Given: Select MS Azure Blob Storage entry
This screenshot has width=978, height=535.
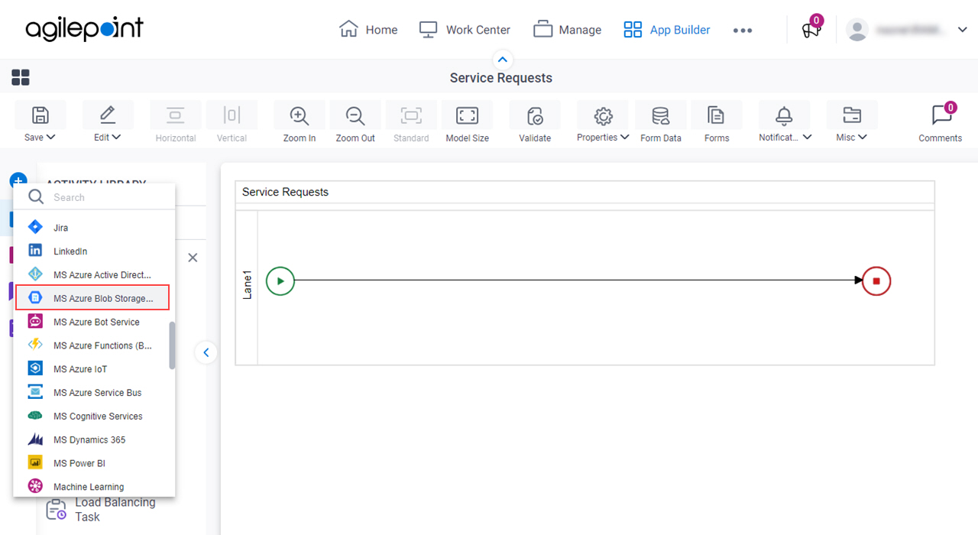Looking at the screenshot, I should tap(92, 298).
